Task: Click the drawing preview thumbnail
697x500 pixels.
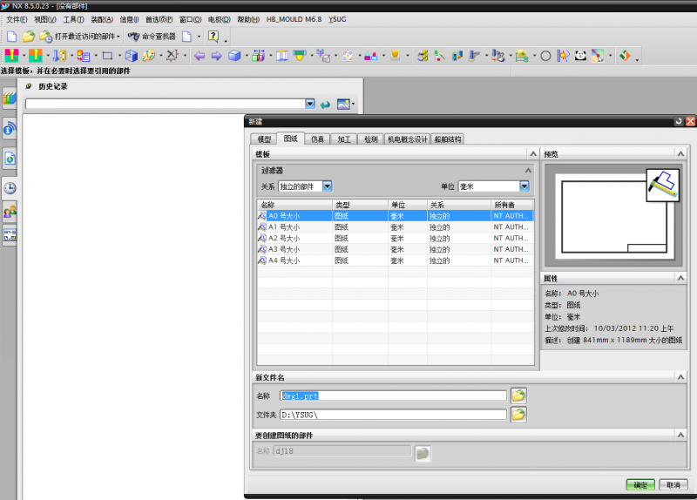Action: (x=613, y=215)
